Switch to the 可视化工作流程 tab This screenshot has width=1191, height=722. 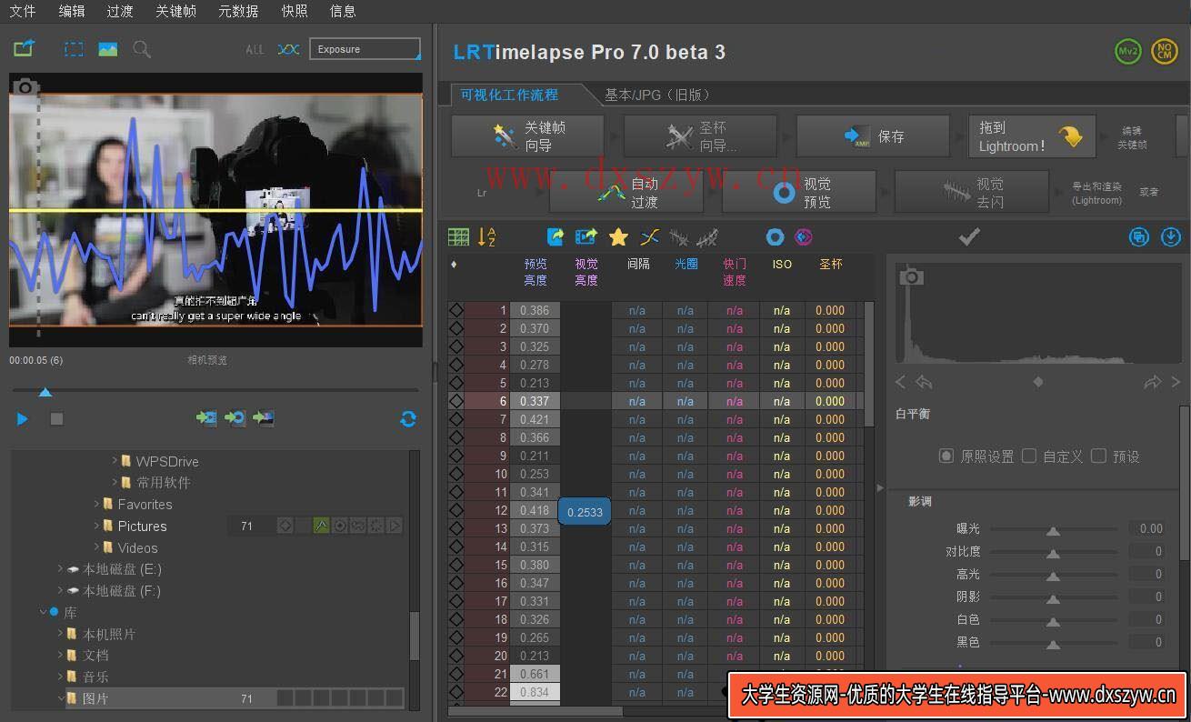509,95
